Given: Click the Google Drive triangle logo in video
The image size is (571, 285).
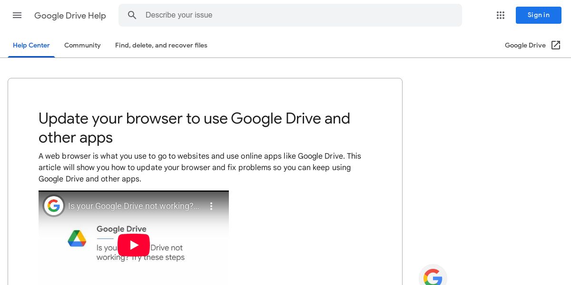Looking at the screenshot, I should (77, 238).
